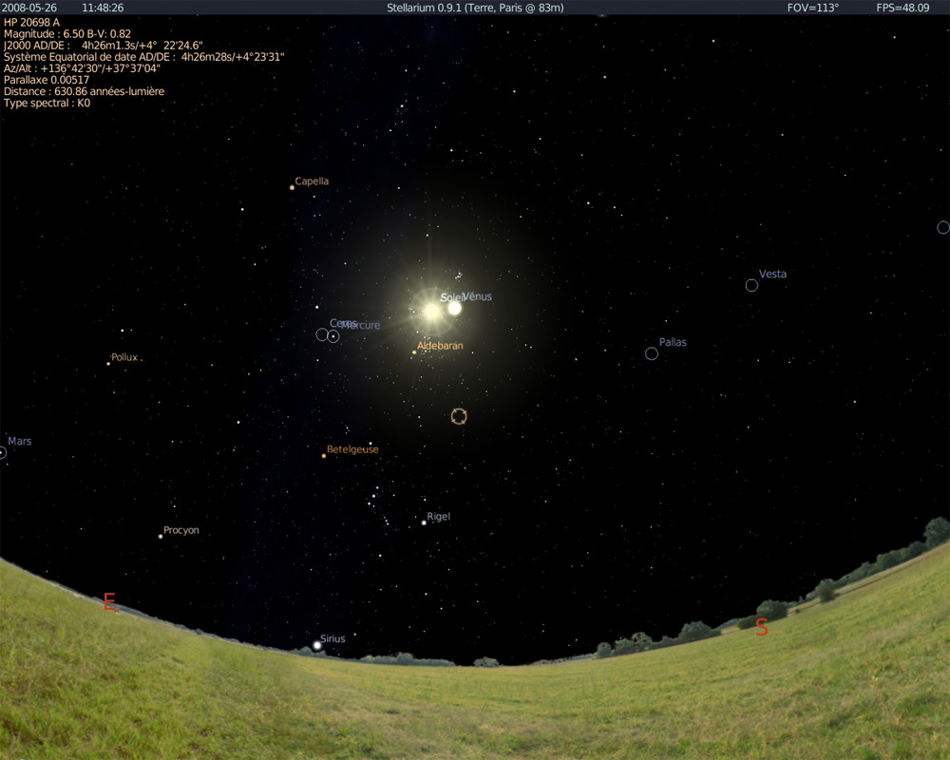Select Mercure near the Sun's glare
The height and width of the screenshot is (760, 950).
pyautogui.click(x=333, y=336)
